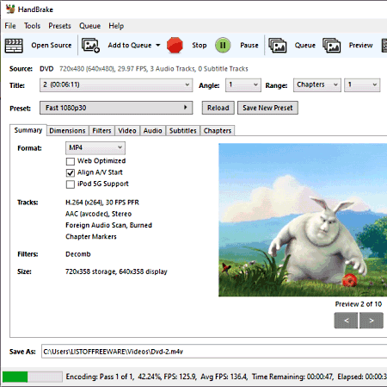Image resolution: width=387 pixels, height=387 pixels.
Task: Open the Title dropdown showing 2 (00:06:11)
Action: click(116, 85)
